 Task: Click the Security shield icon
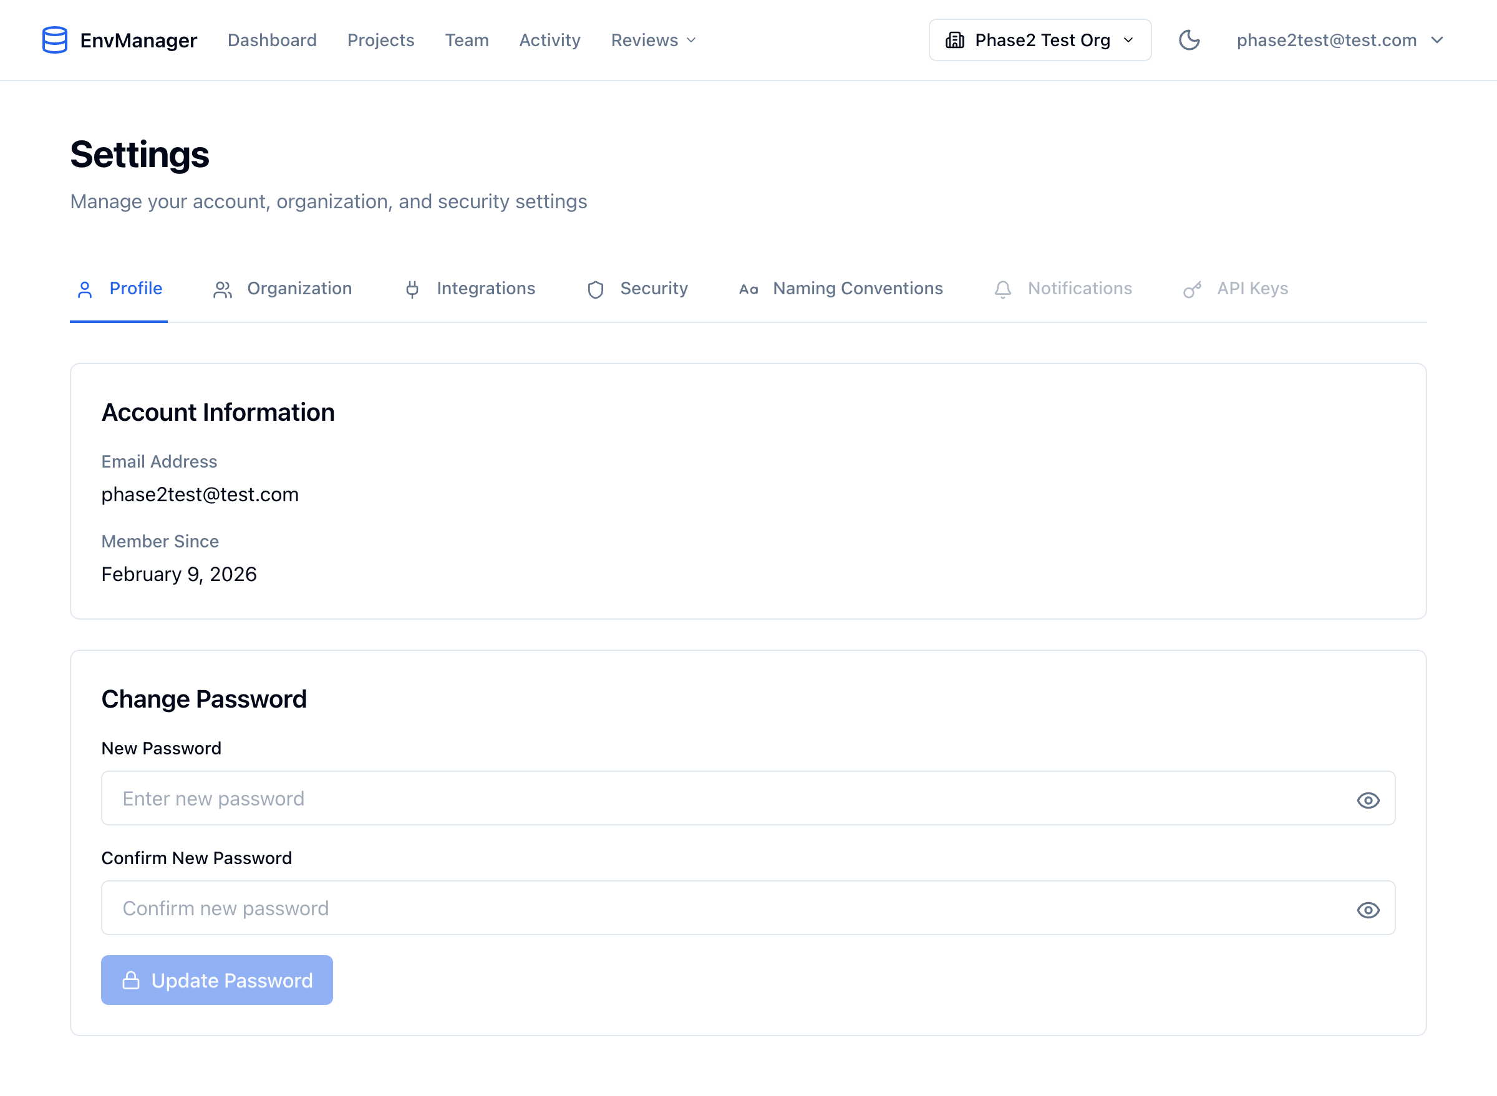click(595, 289)
